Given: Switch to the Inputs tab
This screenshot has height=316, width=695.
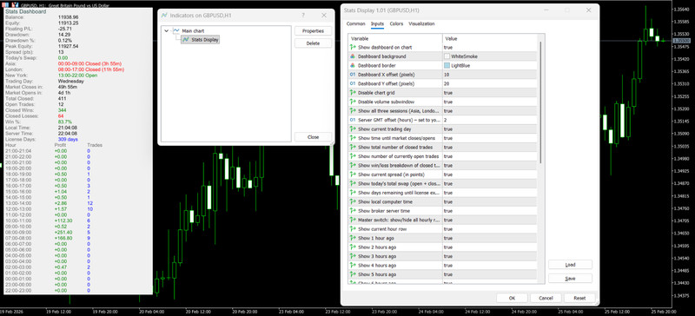Looking at the screenshot, I should [x=377, y=24].
